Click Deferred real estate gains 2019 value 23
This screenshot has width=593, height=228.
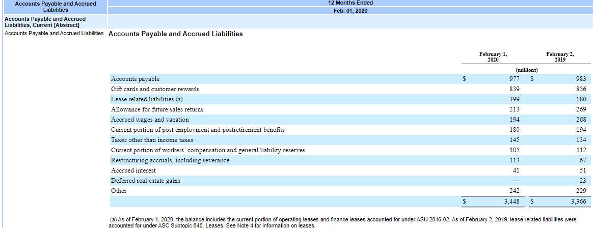click(x=583, y=181)
